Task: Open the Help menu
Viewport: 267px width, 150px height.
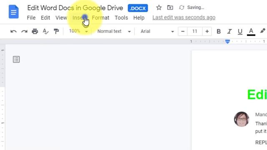Action: (x=139, y=17)
